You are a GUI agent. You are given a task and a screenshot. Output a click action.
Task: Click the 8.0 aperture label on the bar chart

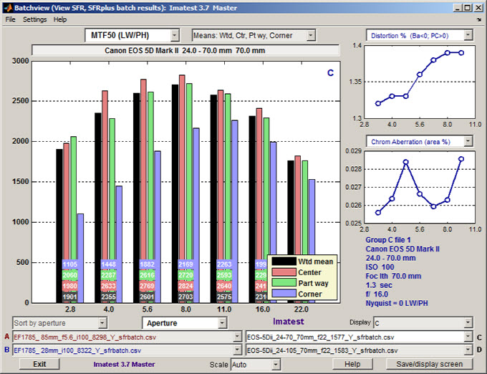pyautogui.click(x=185, y=310)
